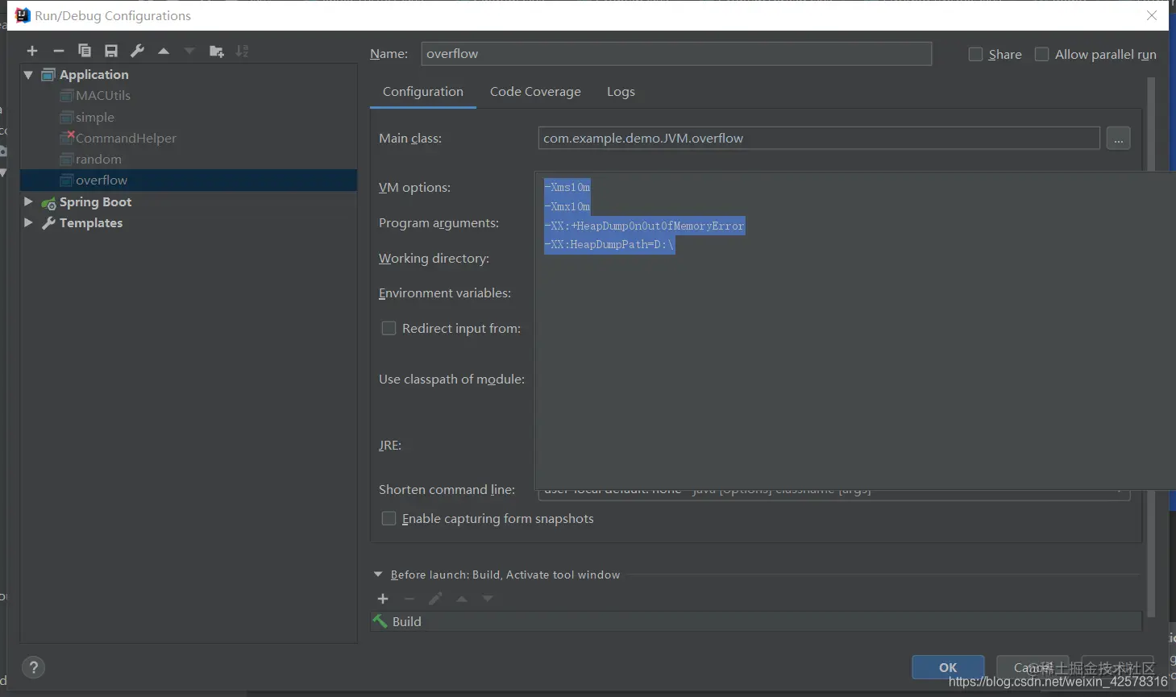Collapse the Before launch section
This screenshot has height=697, width=1176.
pos(378,575)
